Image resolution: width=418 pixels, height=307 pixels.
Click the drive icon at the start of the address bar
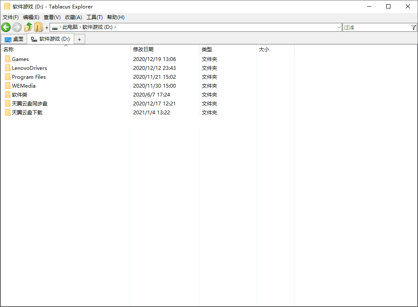coord(55,27)
